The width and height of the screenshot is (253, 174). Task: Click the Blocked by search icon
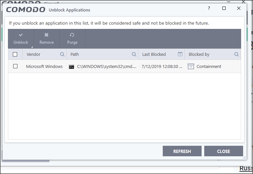(237, 54)
